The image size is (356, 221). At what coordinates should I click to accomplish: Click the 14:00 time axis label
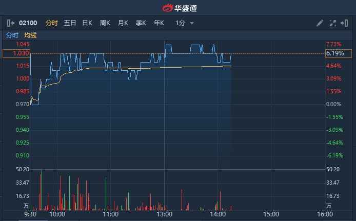pyautogui.click(x=217, y=214)
